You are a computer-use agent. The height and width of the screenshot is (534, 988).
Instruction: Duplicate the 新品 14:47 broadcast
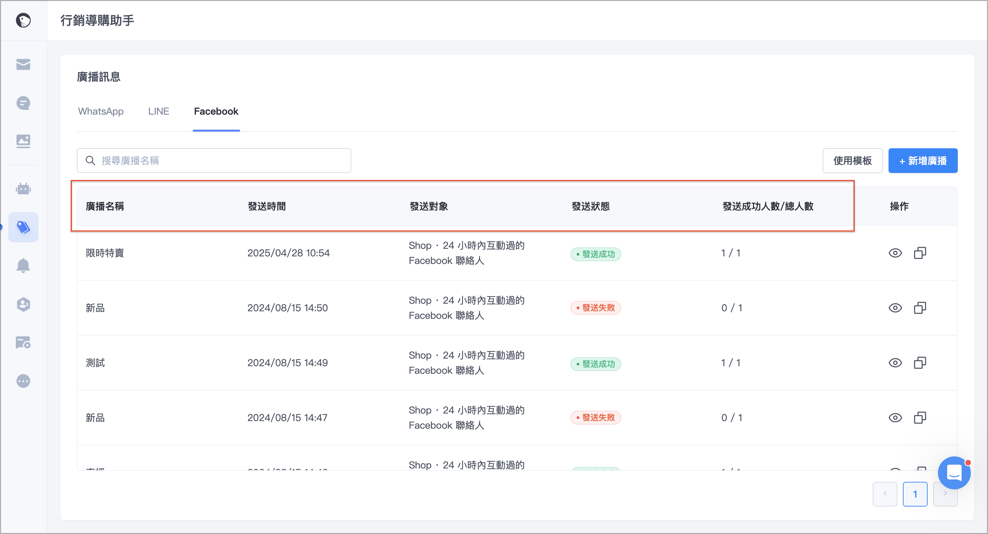[920, 418]
